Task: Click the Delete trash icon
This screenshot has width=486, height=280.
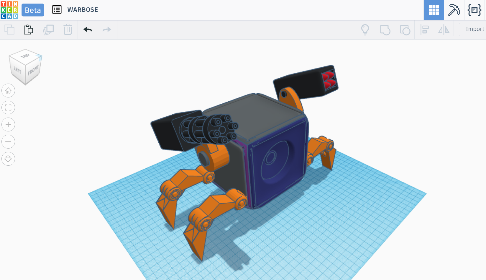Action: 68,30
